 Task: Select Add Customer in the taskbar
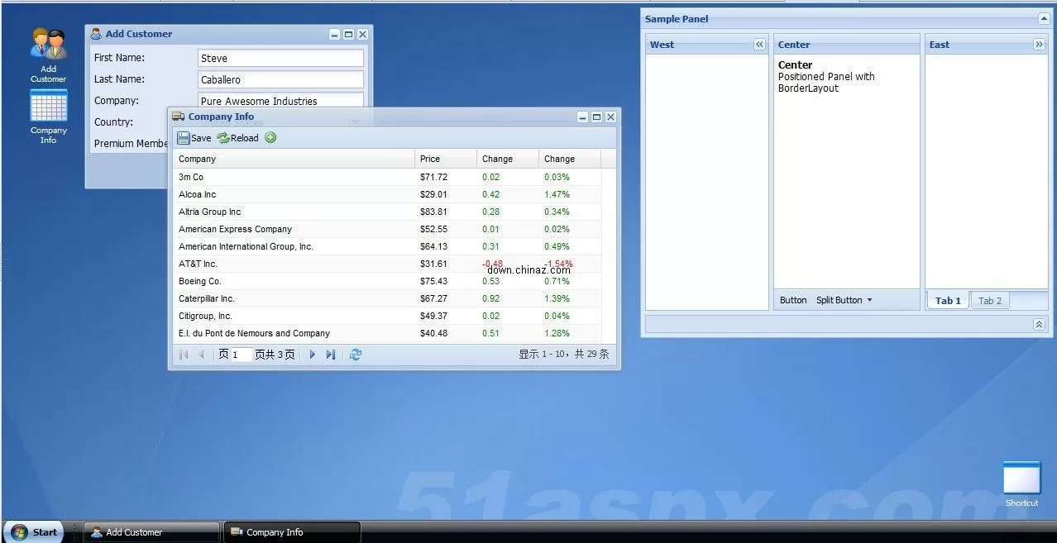tap(152, 532)
